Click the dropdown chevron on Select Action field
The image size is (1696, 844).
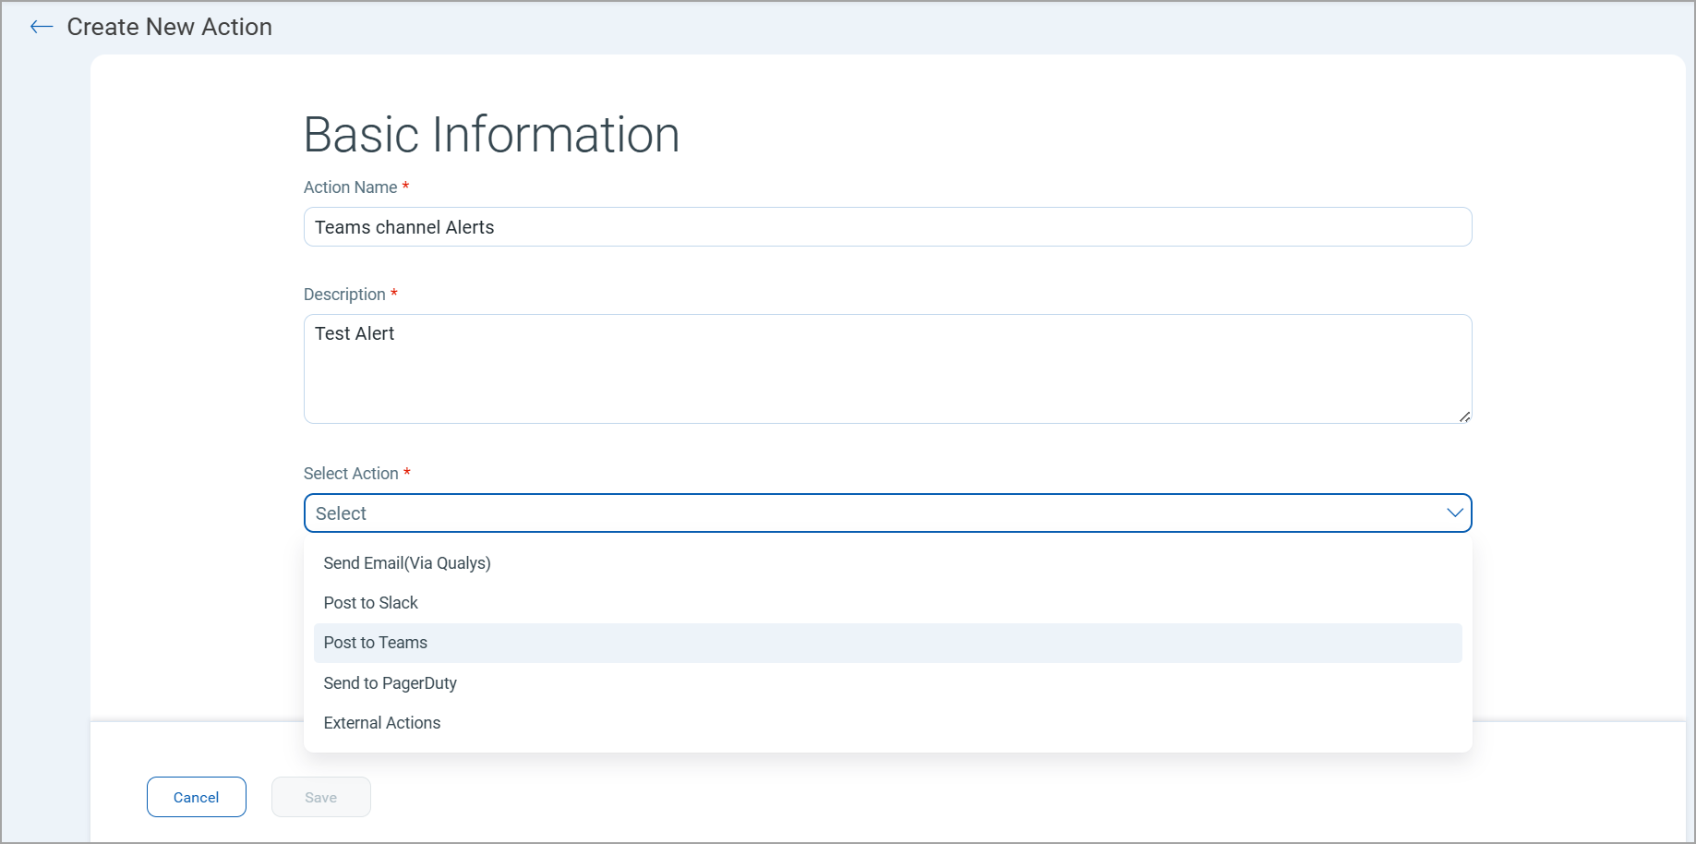(x=1455, y=512)
